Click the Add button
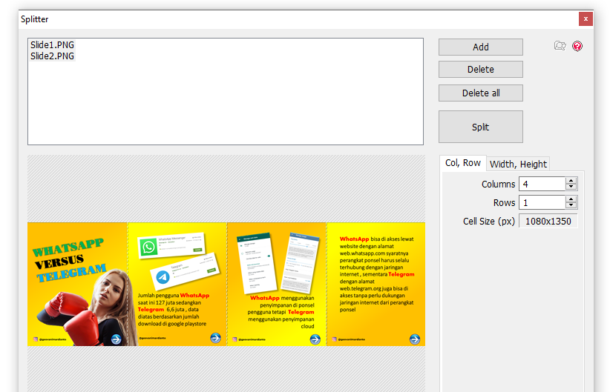610x392 pixels. tap(480, 47)
